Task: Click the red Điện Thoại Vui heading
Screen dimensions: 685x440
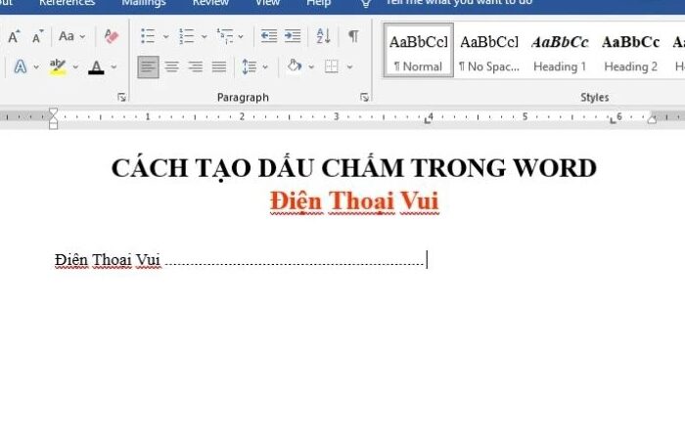Action: (x=354, y=200)
